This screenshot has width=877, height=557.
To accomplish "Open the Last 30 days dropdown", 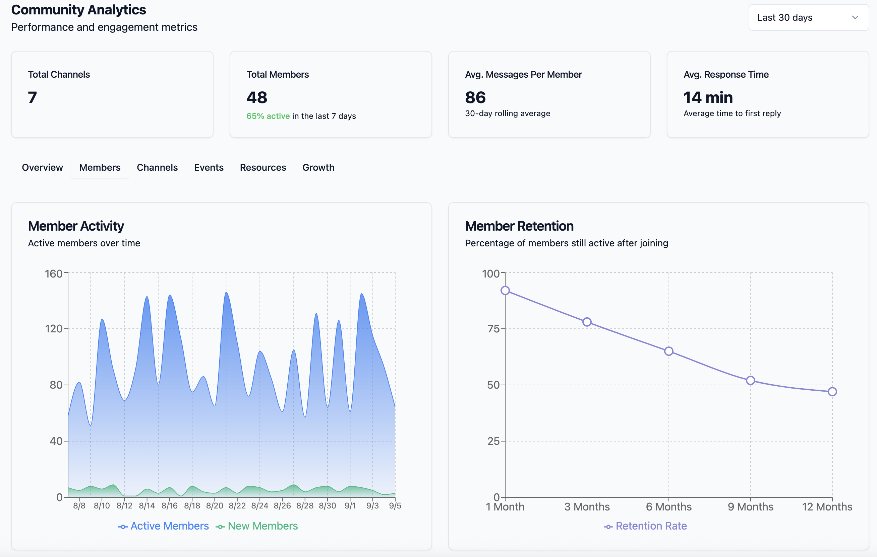I will click(801, 17).
